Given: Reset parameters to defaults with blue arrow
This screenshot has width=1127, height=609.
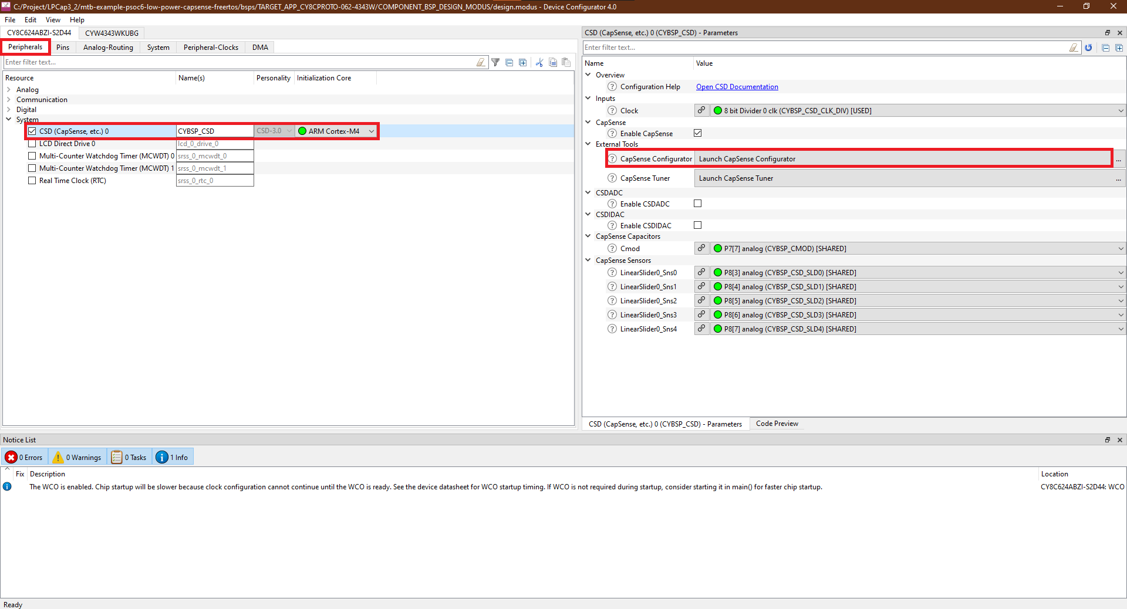Looking at the screenshot, I should 1088,48.
